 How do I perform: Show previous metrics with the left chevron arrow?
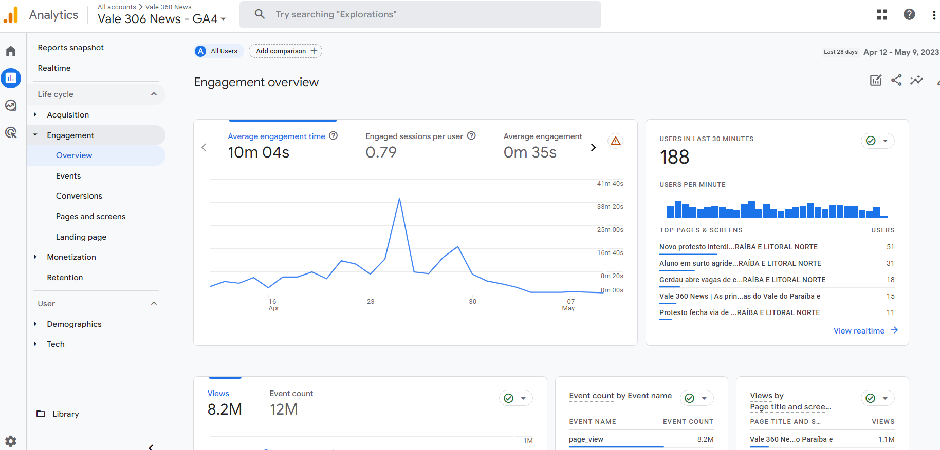coord(204,148)
